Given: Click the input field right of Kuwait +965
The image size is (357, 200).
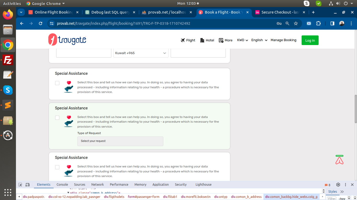Looking at the screenshot, I should coord(198,53).
